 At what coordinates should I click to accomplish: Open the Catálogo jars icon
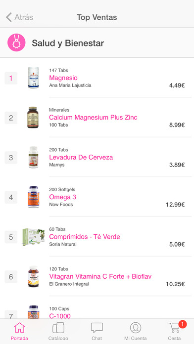pyautogui.click(x=58, y=328)
